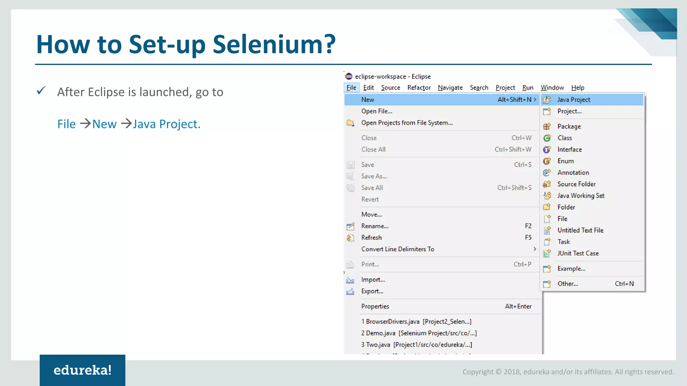Click the Open Projects folder icon
Image resolution: width=687 pixels, height=386 pixels.
350,123
